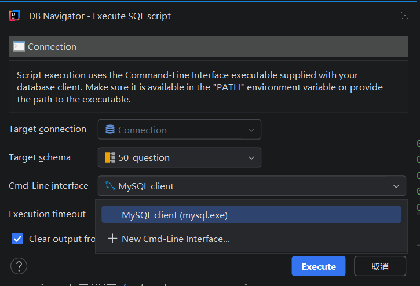Choose New Cmd-Line Interface... entry
The height and width of the screenshot is (286, 420).
pyautogui.click(x=251, y=239)
